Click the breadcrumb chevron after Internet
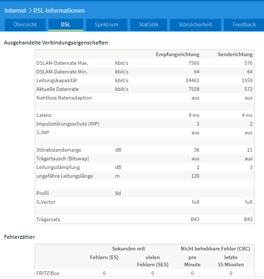This screenshot has height=279, width=264. point(30,11)
